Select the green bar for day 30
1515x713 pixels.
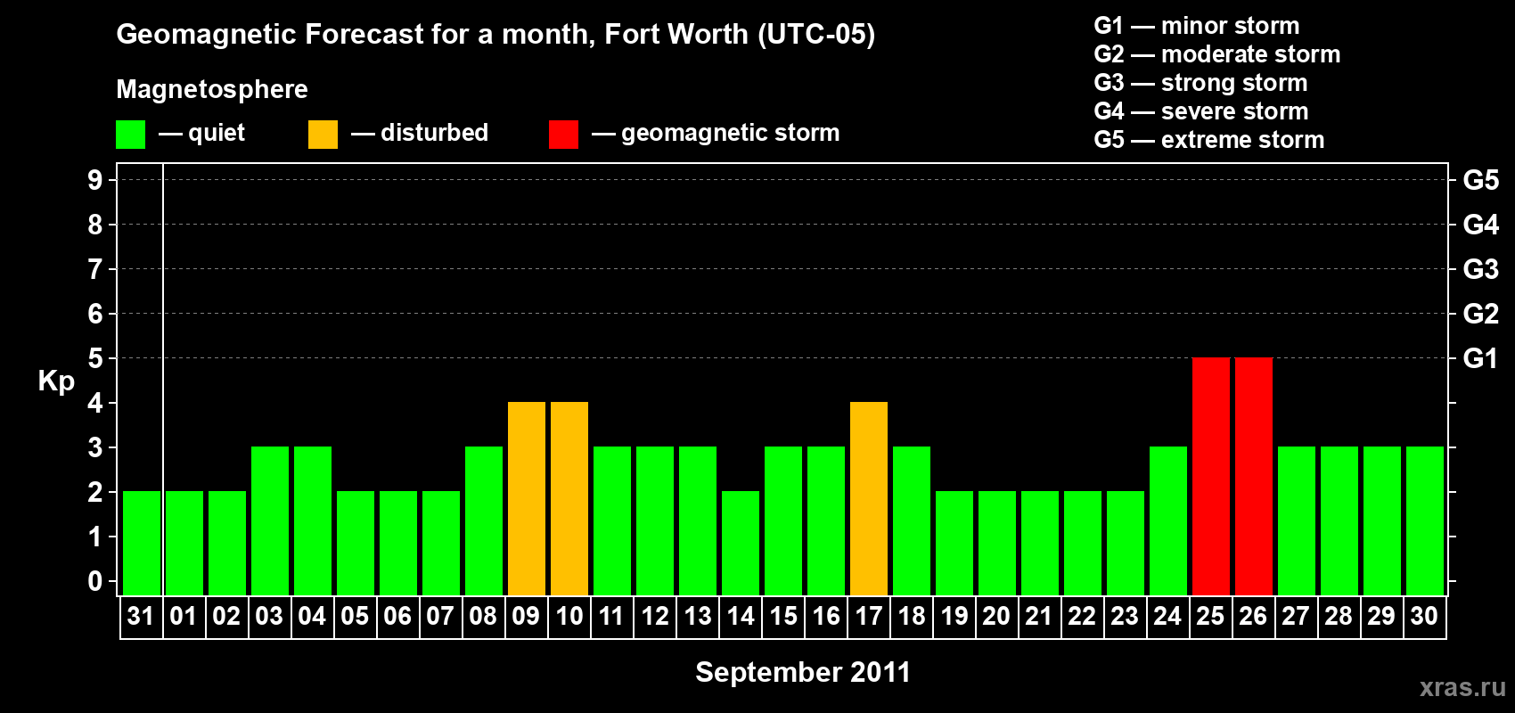click(x=1425, y=520)
